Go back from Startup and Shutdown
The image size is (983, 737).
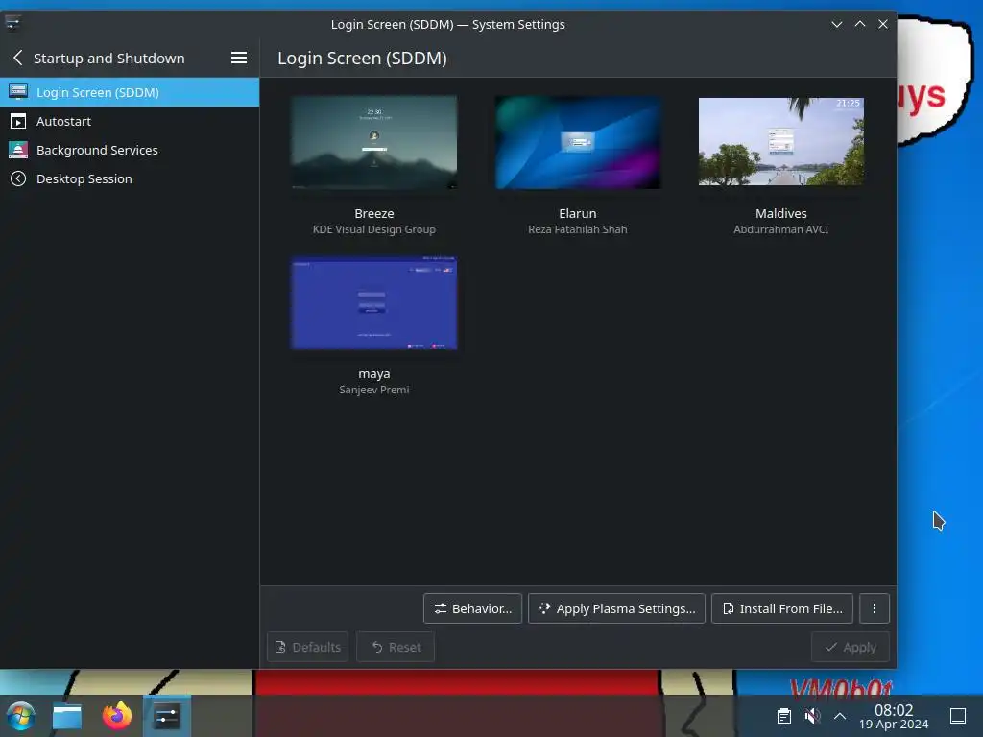(17, 59)
